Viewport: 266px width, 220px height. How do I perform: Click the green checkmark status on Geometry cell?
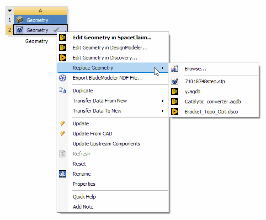tap(56, 30)
